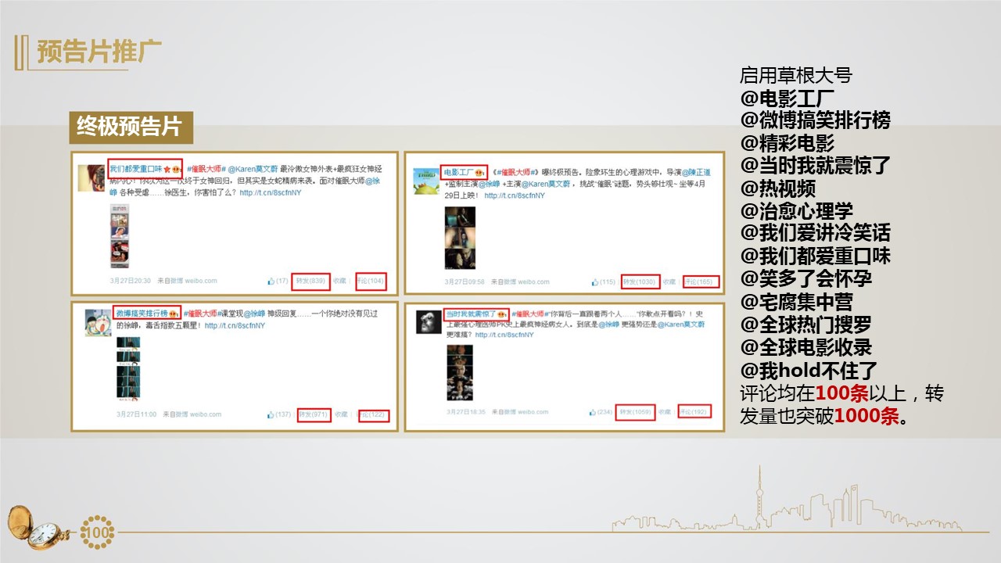1001x563 pixels.
Task: Click the page number 100 badge
Action: (x=97, y=533)
